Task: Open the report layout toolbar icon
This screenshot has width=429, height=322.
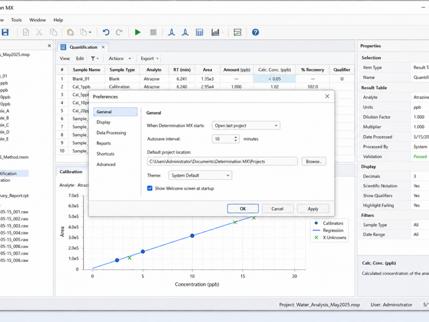Action: tap(237, 32)
